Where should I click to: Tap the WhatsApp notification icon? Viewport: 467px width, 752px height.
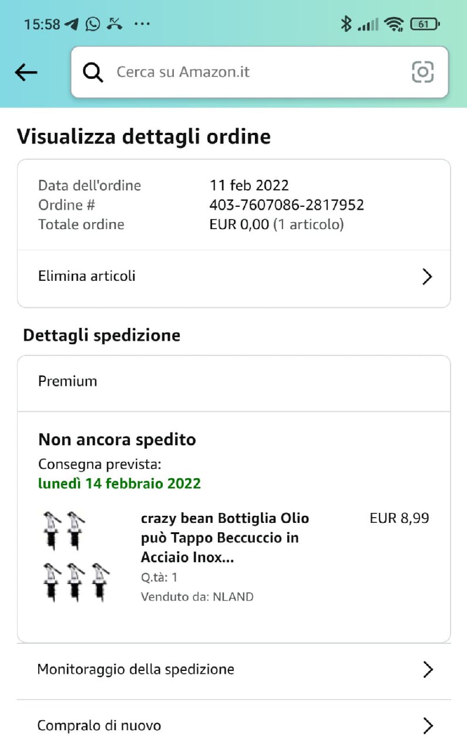coord(93,24)
